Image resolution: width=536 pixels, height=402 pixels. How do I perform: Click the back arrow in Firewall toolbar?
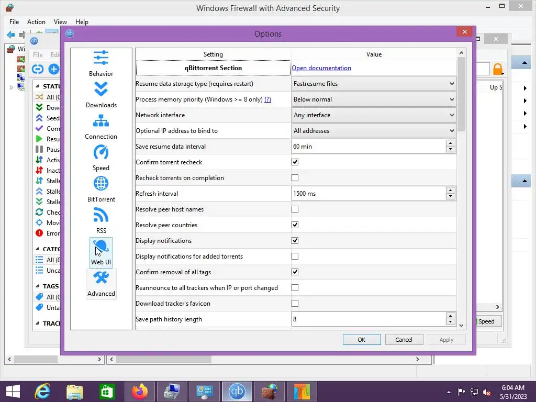tap(11, 35)
